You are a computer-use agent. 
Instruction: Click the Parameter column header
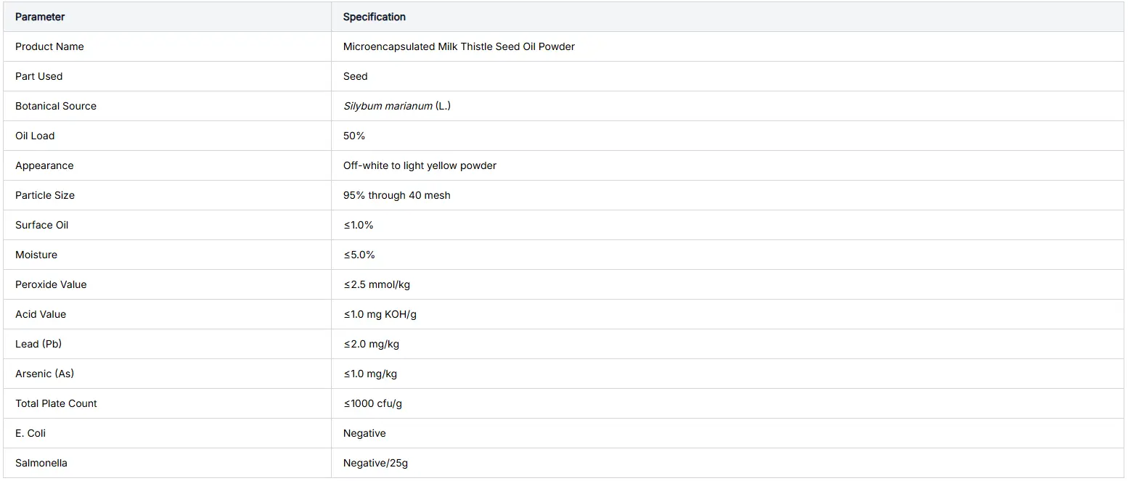(40, 17)
